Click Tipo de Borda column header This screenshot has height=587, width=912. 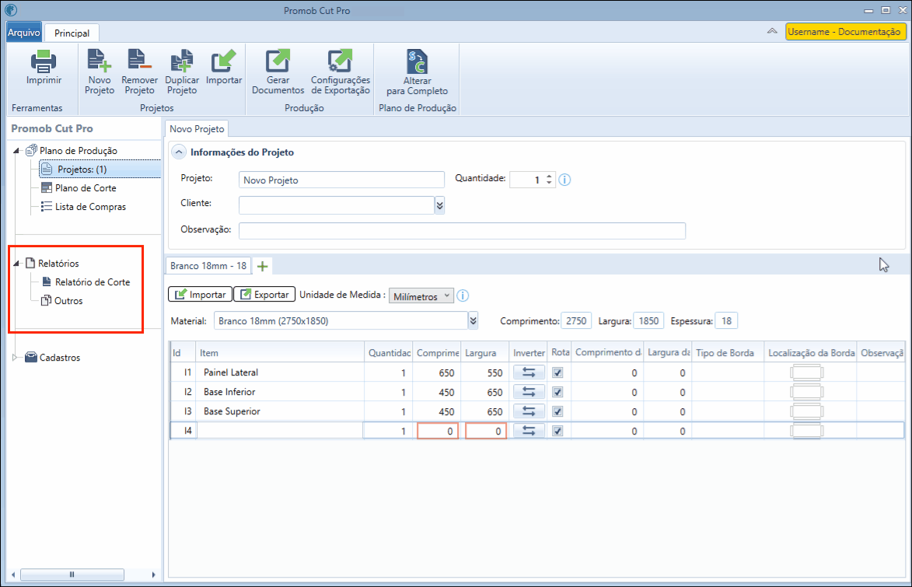tap(728, 352)
